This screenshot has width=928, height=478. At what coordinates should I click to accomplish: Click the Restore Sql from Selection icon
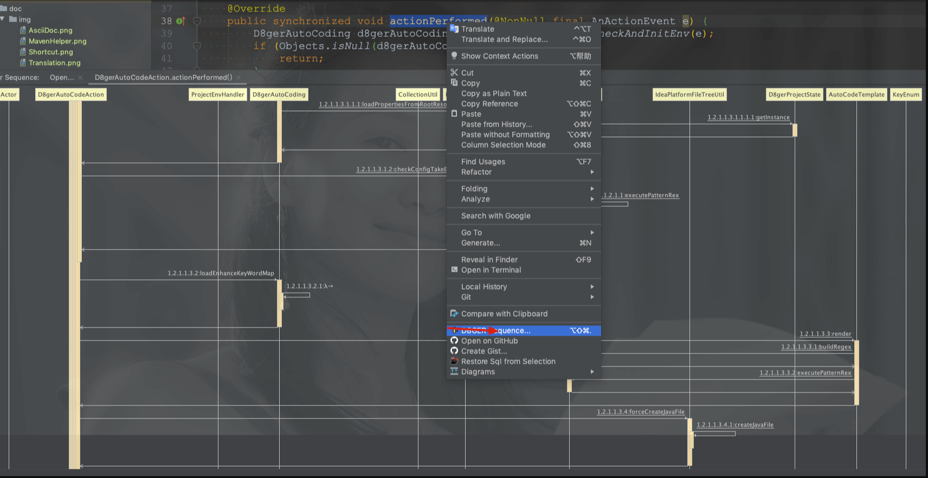tap(454, 361)
